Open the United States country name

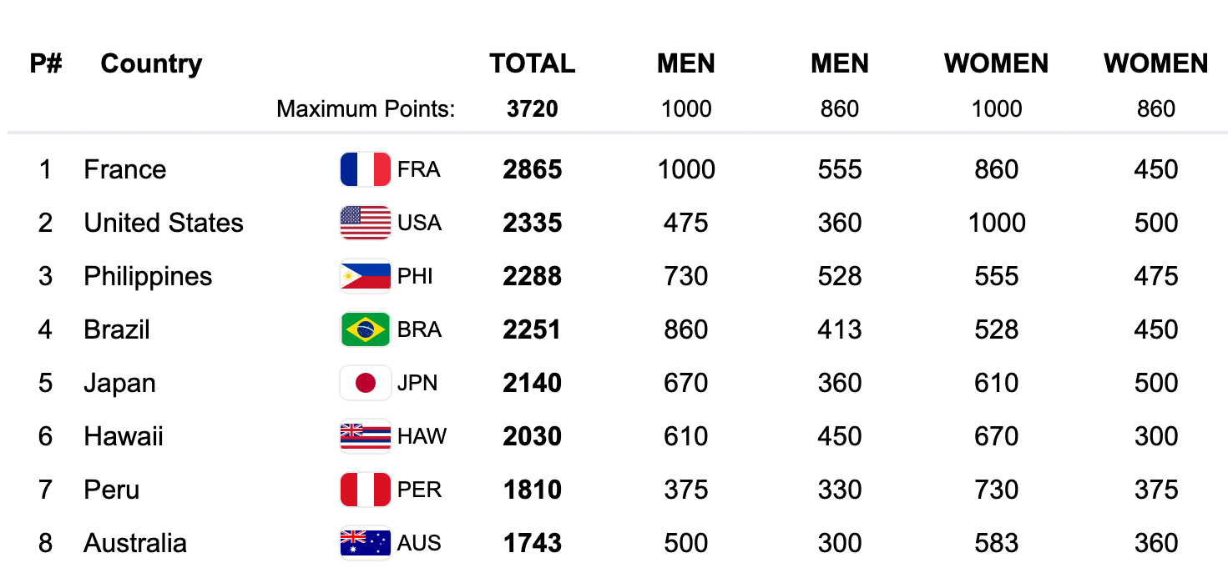tap(164, 224)
